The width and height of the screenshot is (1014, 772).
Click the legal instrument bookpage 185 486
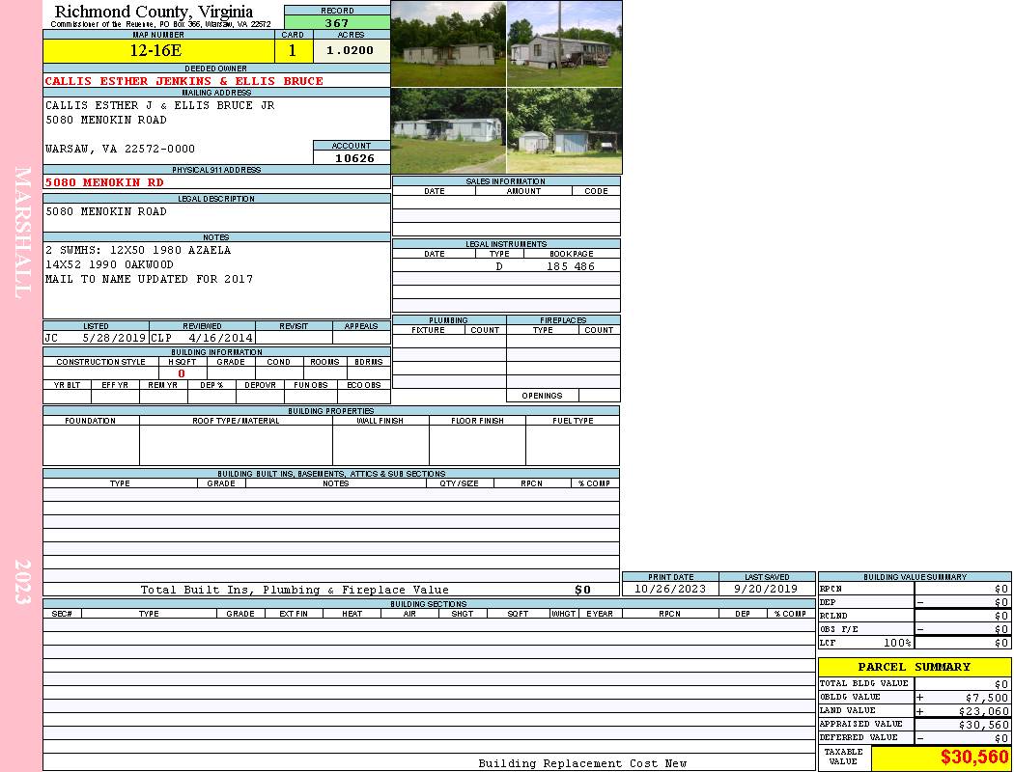tap(571, 266)
